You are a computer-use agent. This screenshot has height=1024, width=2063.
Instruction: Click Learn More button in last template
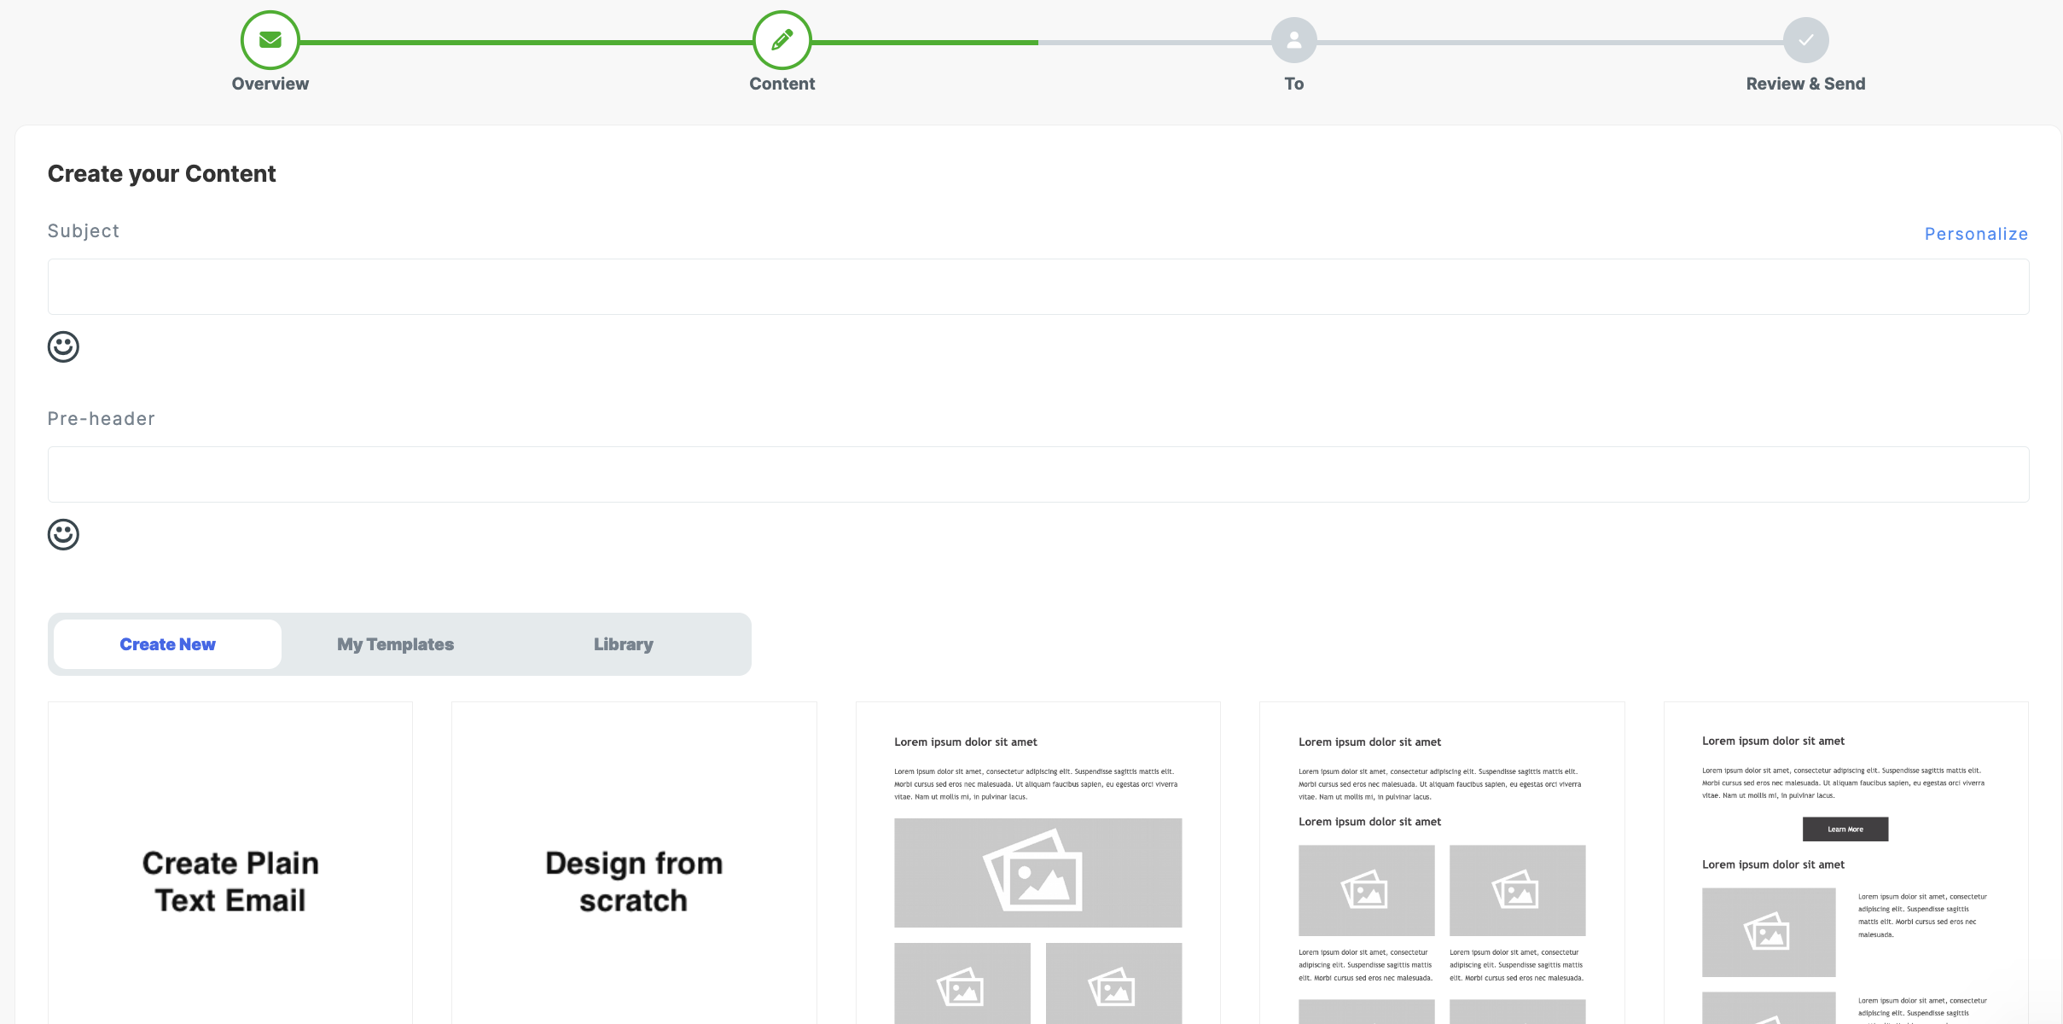click(x=1845, y=829)
